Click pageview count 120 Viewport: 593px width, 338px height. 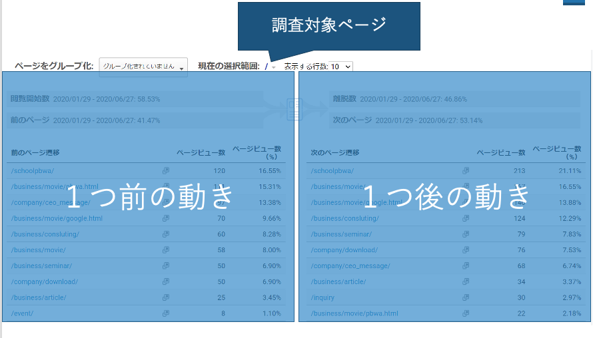click(x=219, y=171)
